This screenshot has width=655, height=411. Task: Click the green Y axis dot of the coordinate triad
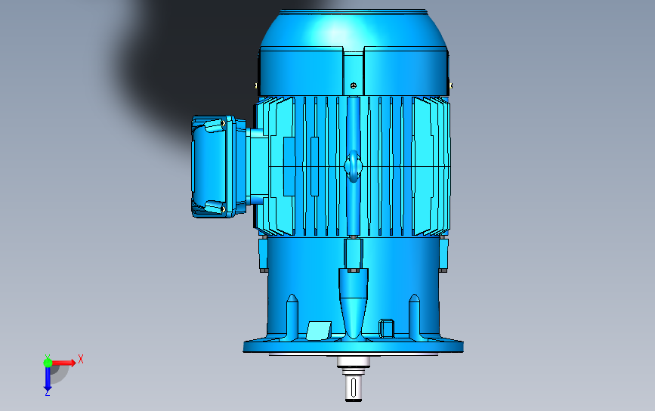48,363
